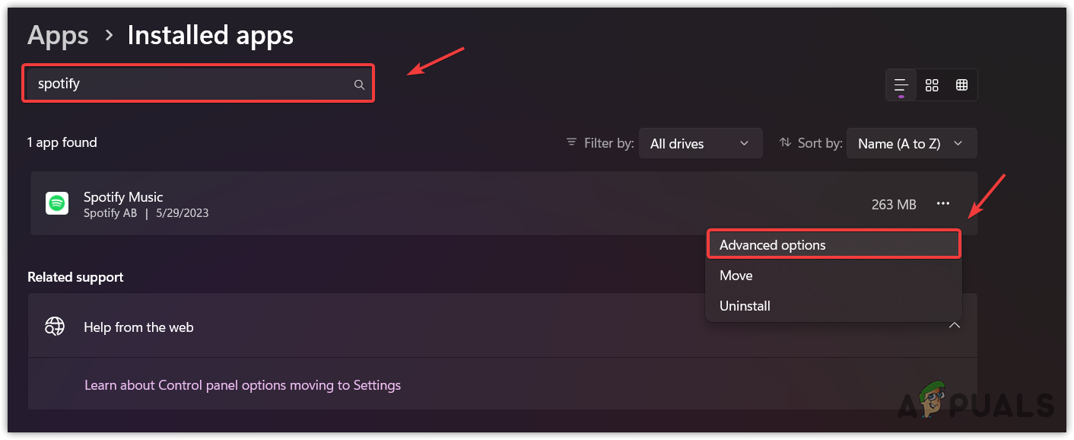Click the Sort by arrows icon
The width and height of the screenshot is (1074, 440).
pyautogui.click(x=786, y=142)
